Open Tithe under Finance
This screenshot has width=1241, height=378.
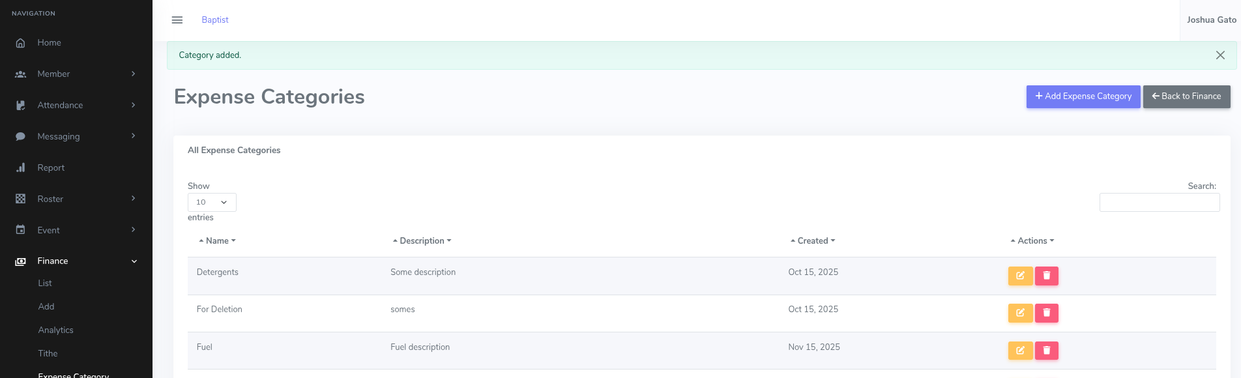coord(48,354)
